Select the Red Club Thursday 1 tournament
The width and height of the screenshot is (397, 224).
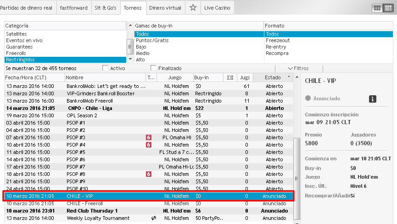coord(93,211)
